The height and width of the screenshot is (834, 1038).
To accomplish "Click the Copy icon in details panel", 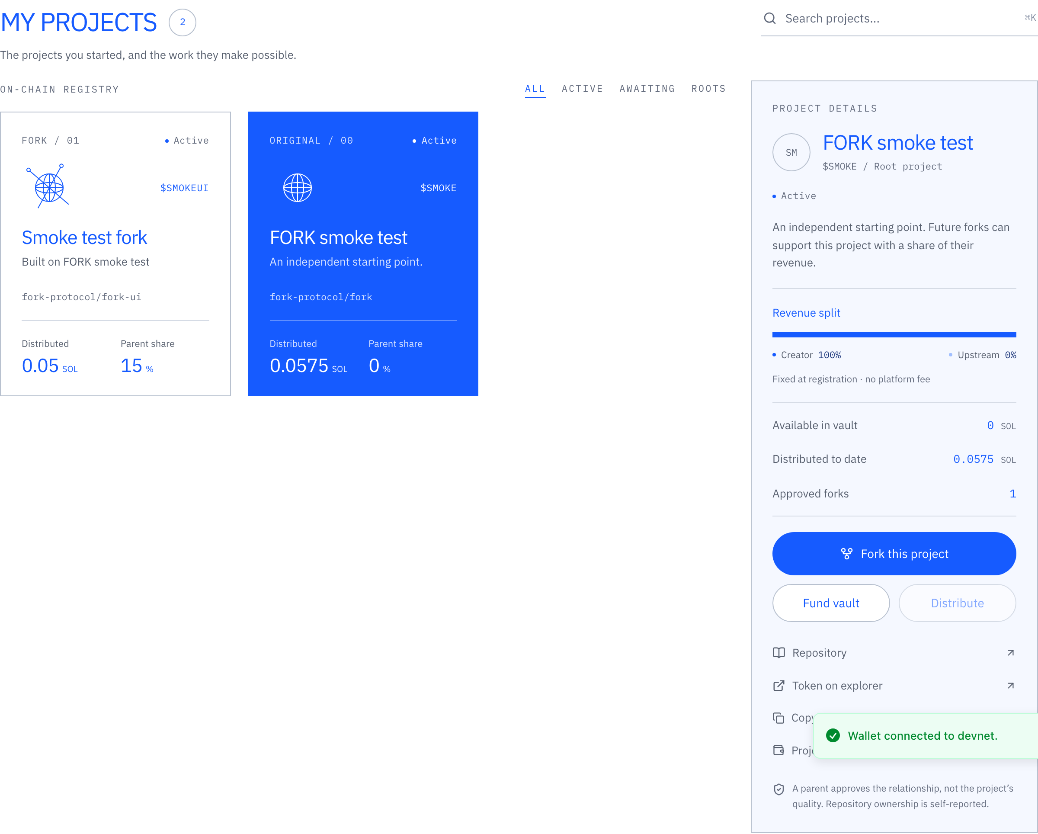I will (x=778, y=718).
